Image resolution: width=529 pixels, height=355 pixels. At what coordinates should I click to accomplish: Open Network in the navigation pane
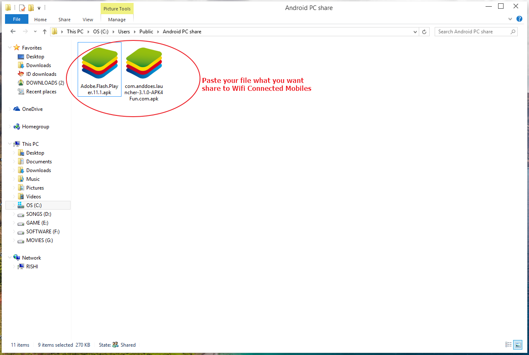tap(31, 258)
